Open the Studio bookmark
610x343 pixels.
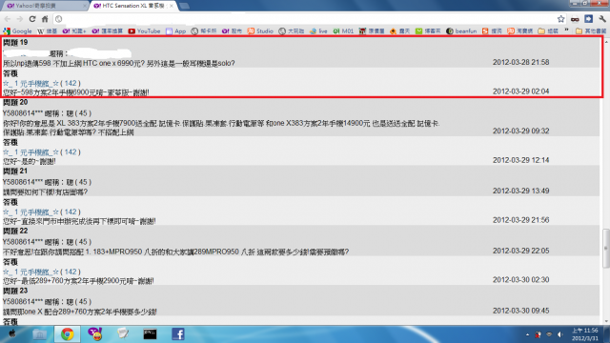click(x=260, y=31)
